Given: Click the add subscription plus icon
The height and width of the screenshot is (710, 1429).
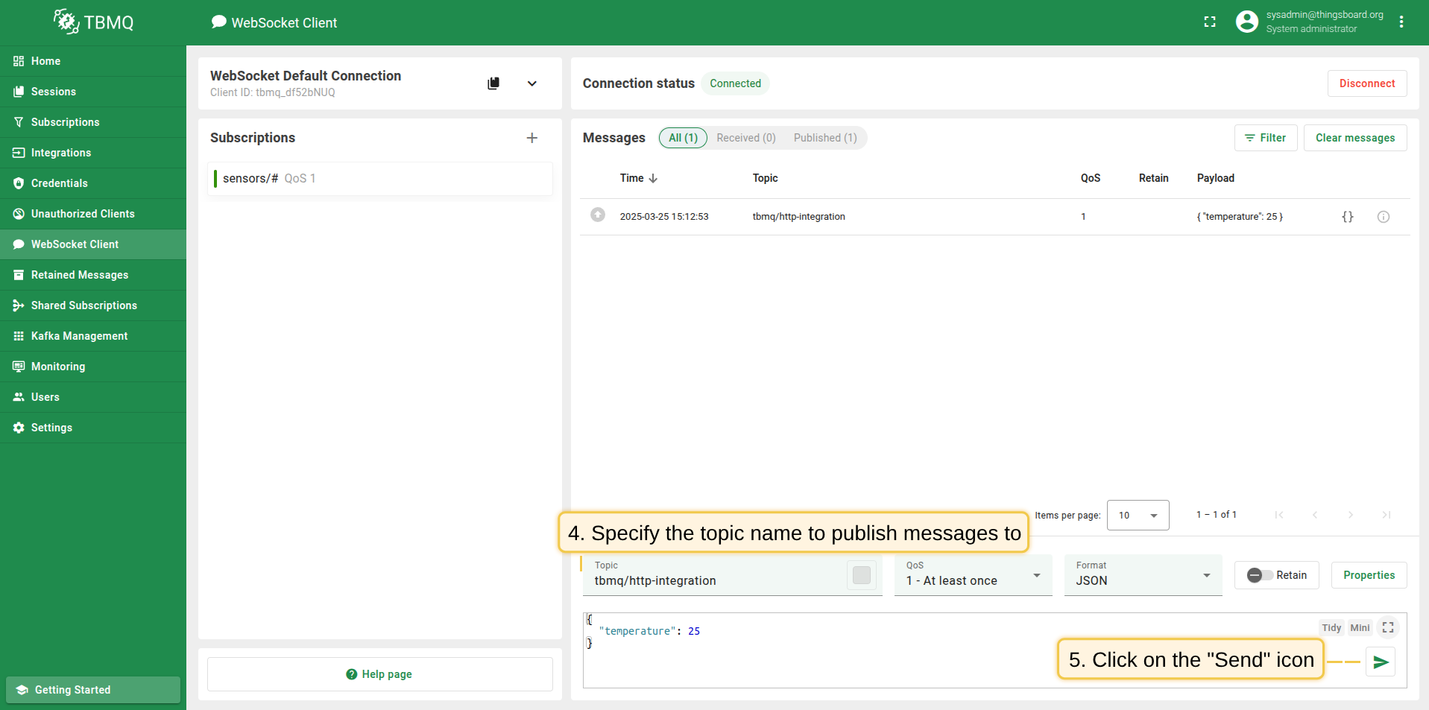Looking at the screenshot, I should coord(531,138).
